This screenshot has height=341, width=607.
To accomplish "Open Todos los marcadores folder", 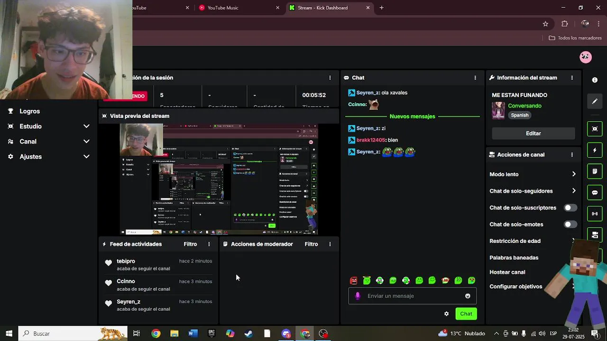I will pyautogui.click(x=575, y=38).
